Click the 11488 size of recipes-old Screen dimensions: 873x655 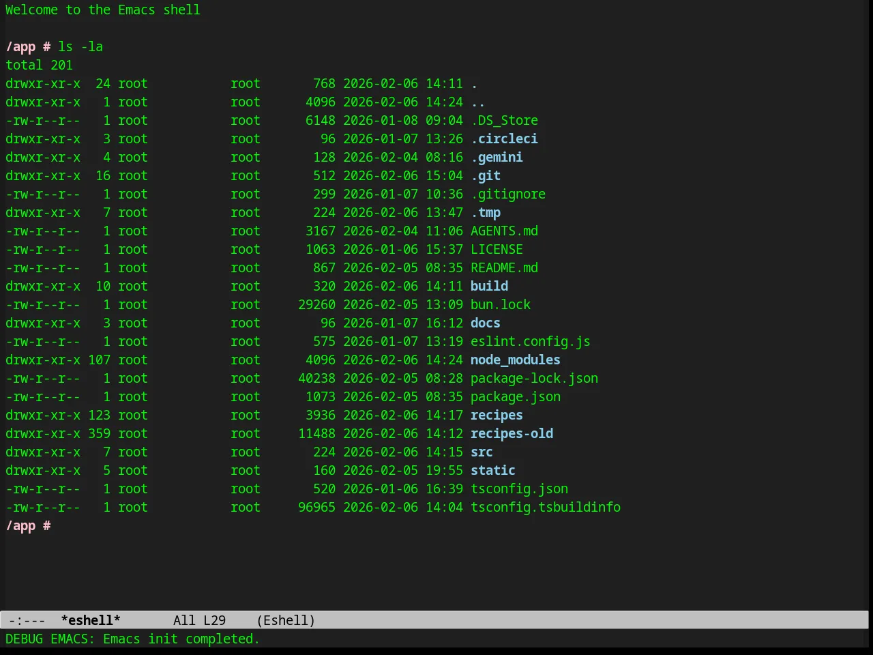[316, 434]
